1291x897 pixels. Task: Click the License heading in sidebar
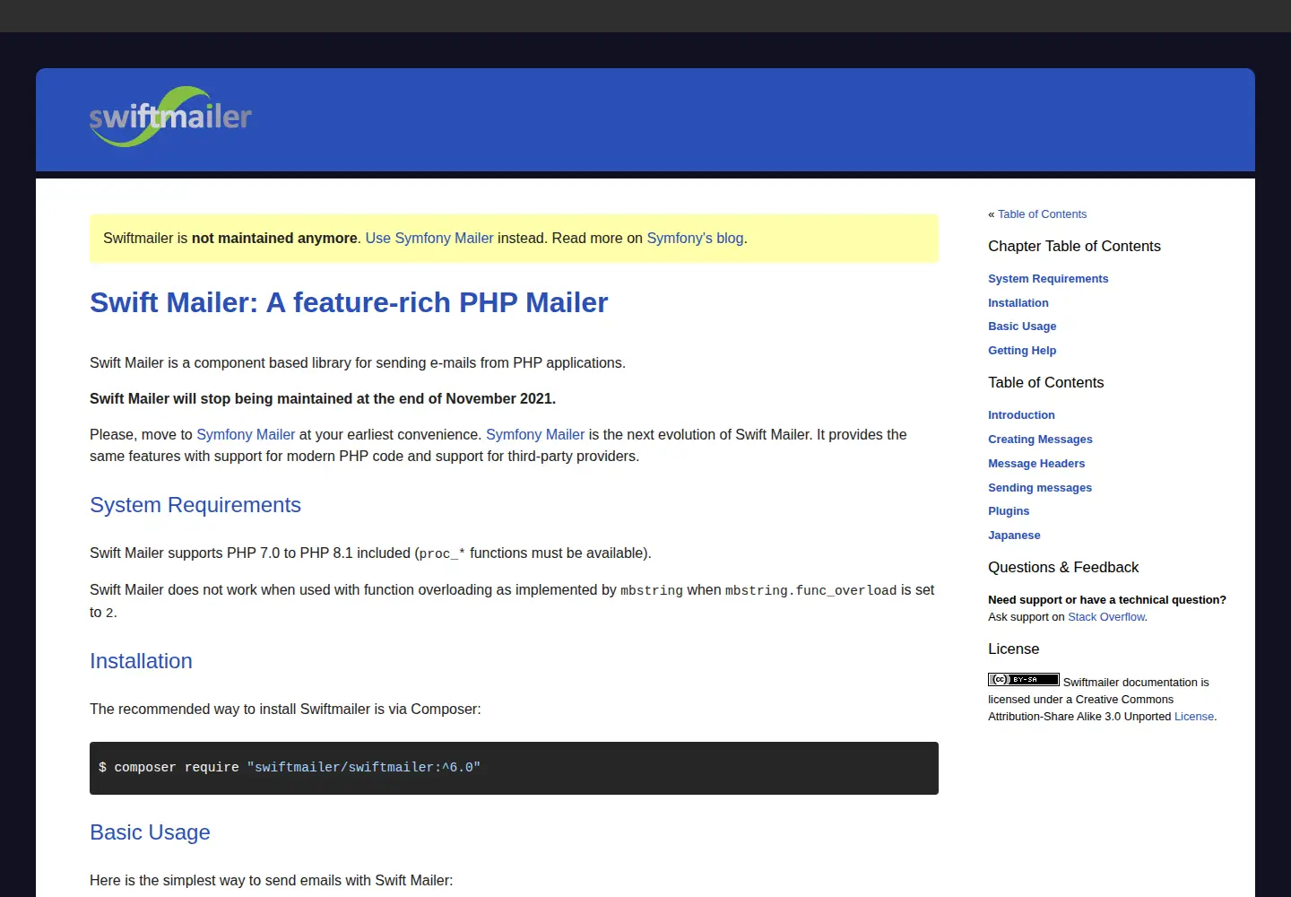click(1014, 649)
